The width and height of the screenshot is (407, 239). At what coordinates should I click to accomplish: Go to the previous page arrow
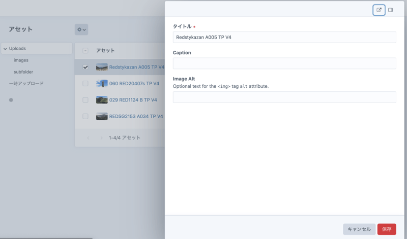[x=87, y=138]
